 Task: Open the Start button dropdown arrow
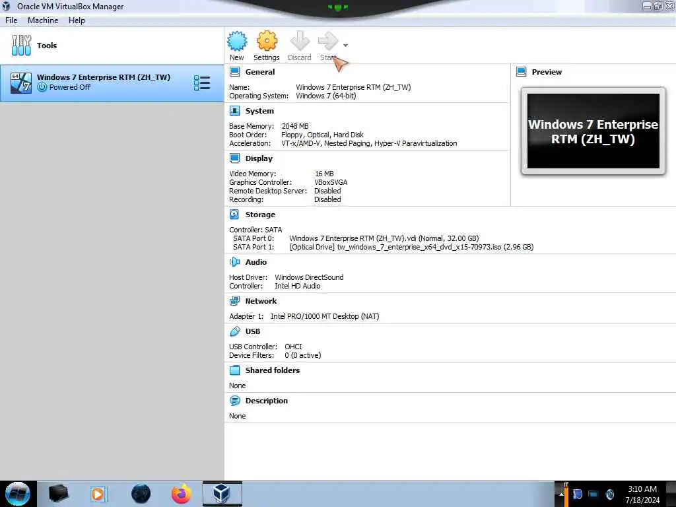coord(345,46)
